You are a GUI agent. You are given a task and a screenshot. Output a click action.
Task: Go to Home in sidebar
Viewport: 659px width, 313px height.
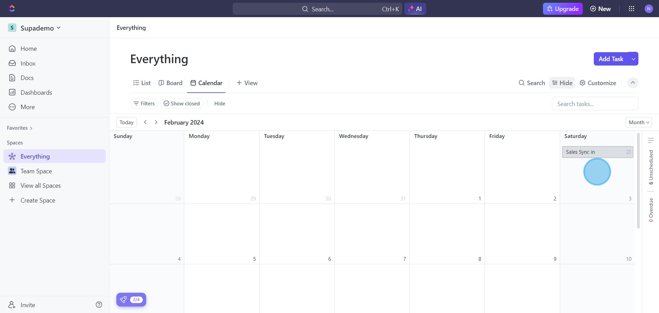click(x=55, y=49)
